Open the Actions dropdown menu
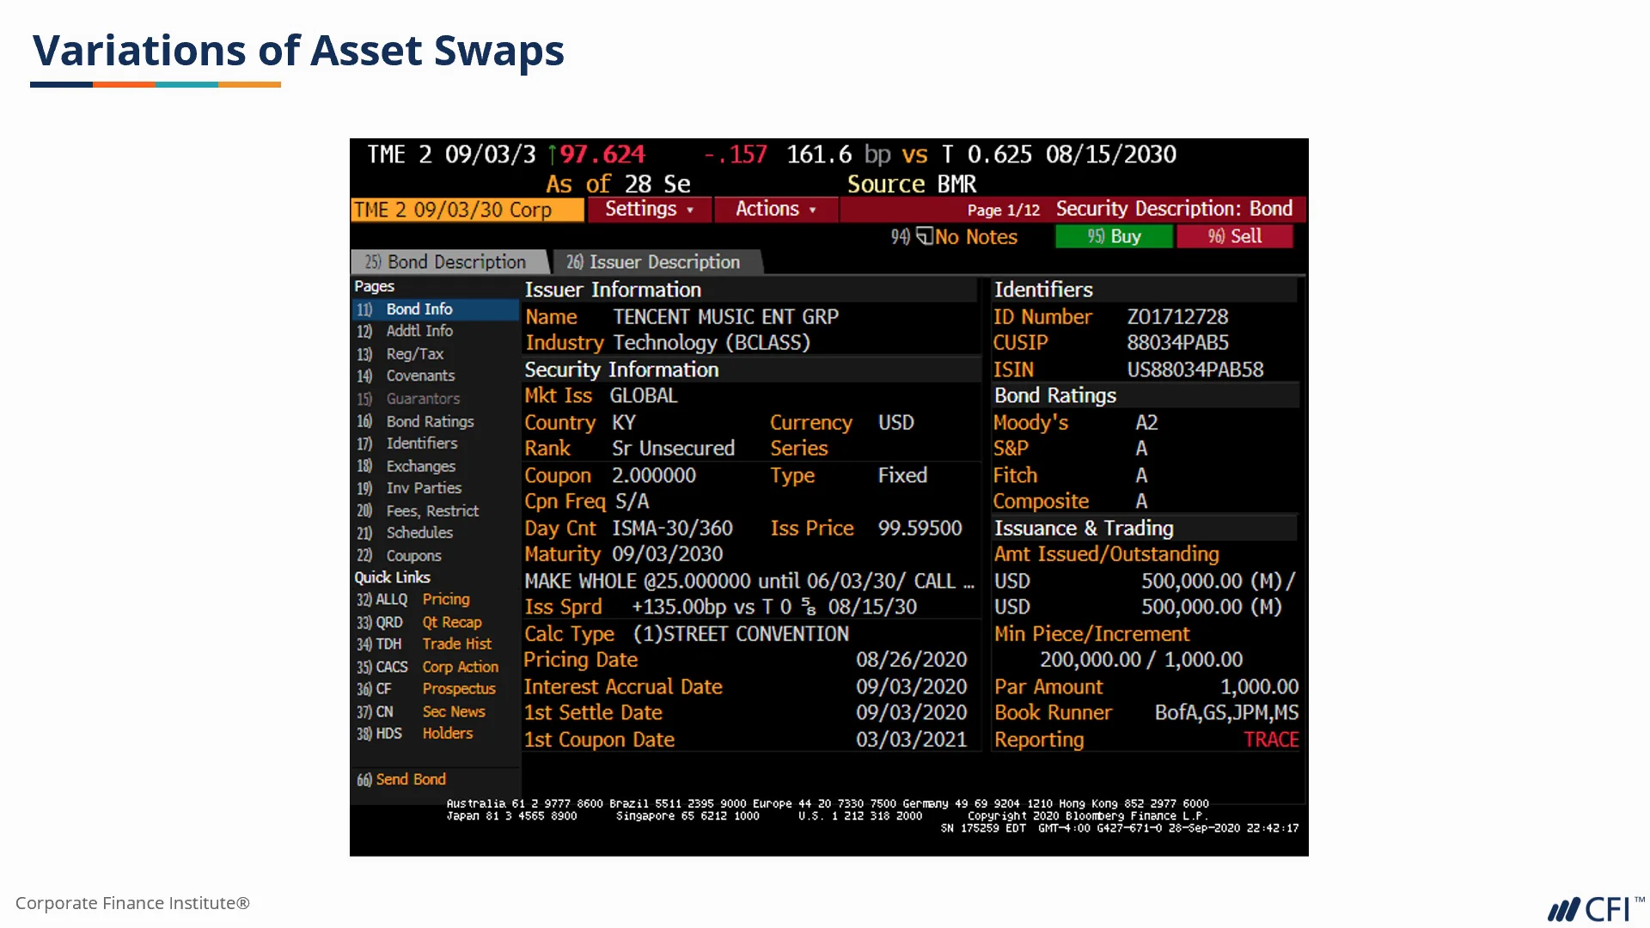Viewport: 1650px width, 928px height. (775, 210)
